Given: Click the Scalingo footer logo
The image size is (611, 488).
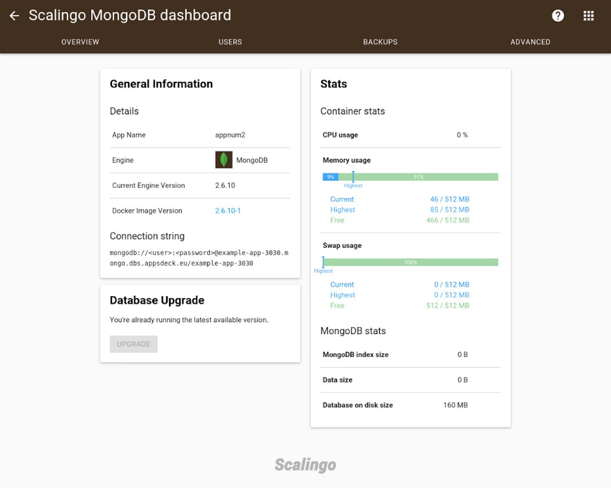Looking at the screenshot, I should coord(305,465).
